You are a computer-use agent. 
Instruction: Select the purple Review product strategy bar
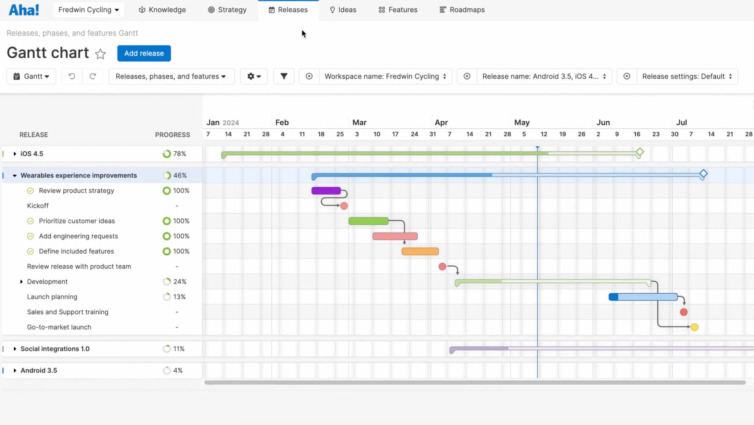tap(326, 191)
